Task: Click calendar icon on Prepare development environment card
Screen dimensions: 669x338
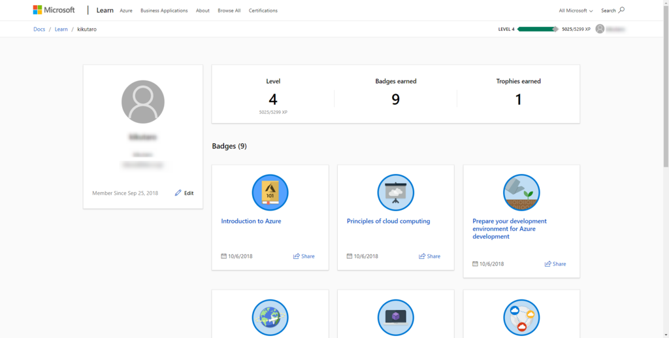Action: (x=475, y=263)
